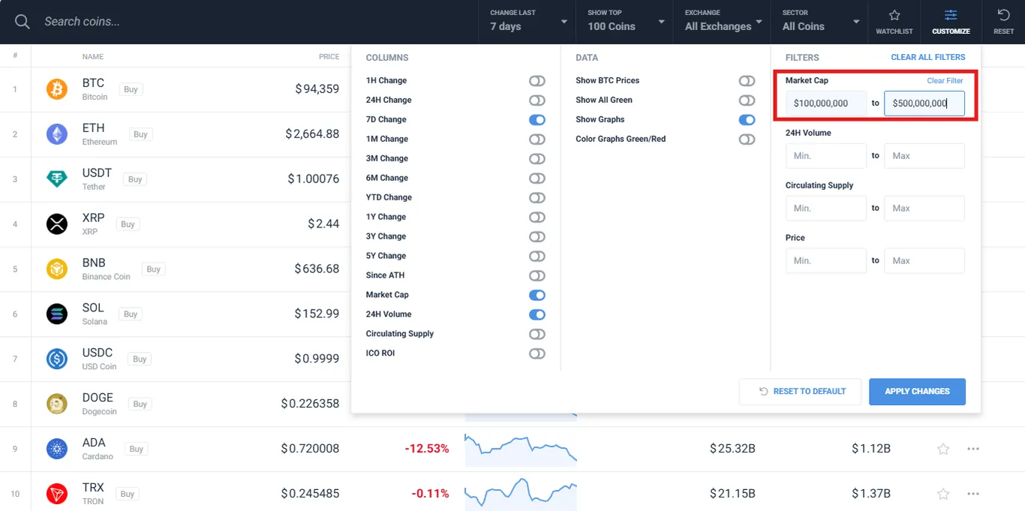The image size is (1025, 511).
Task: Click the Cardano logo icon
Action: click(x=57, y=449)
